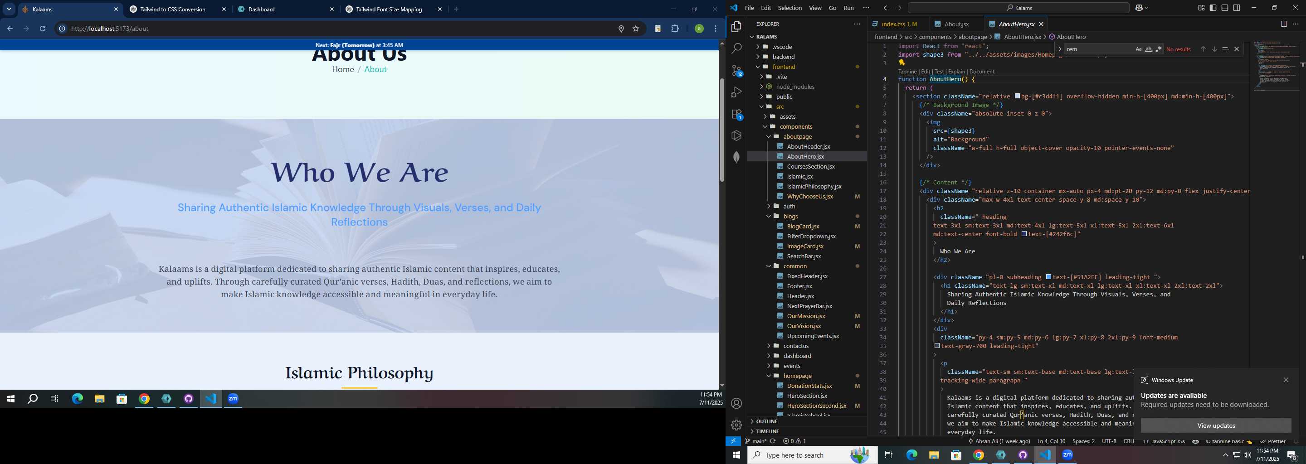The width and height of the screenshot is (1306, 464).
Task: Open the Explorer files icon in activity bar
Action: 736,26
